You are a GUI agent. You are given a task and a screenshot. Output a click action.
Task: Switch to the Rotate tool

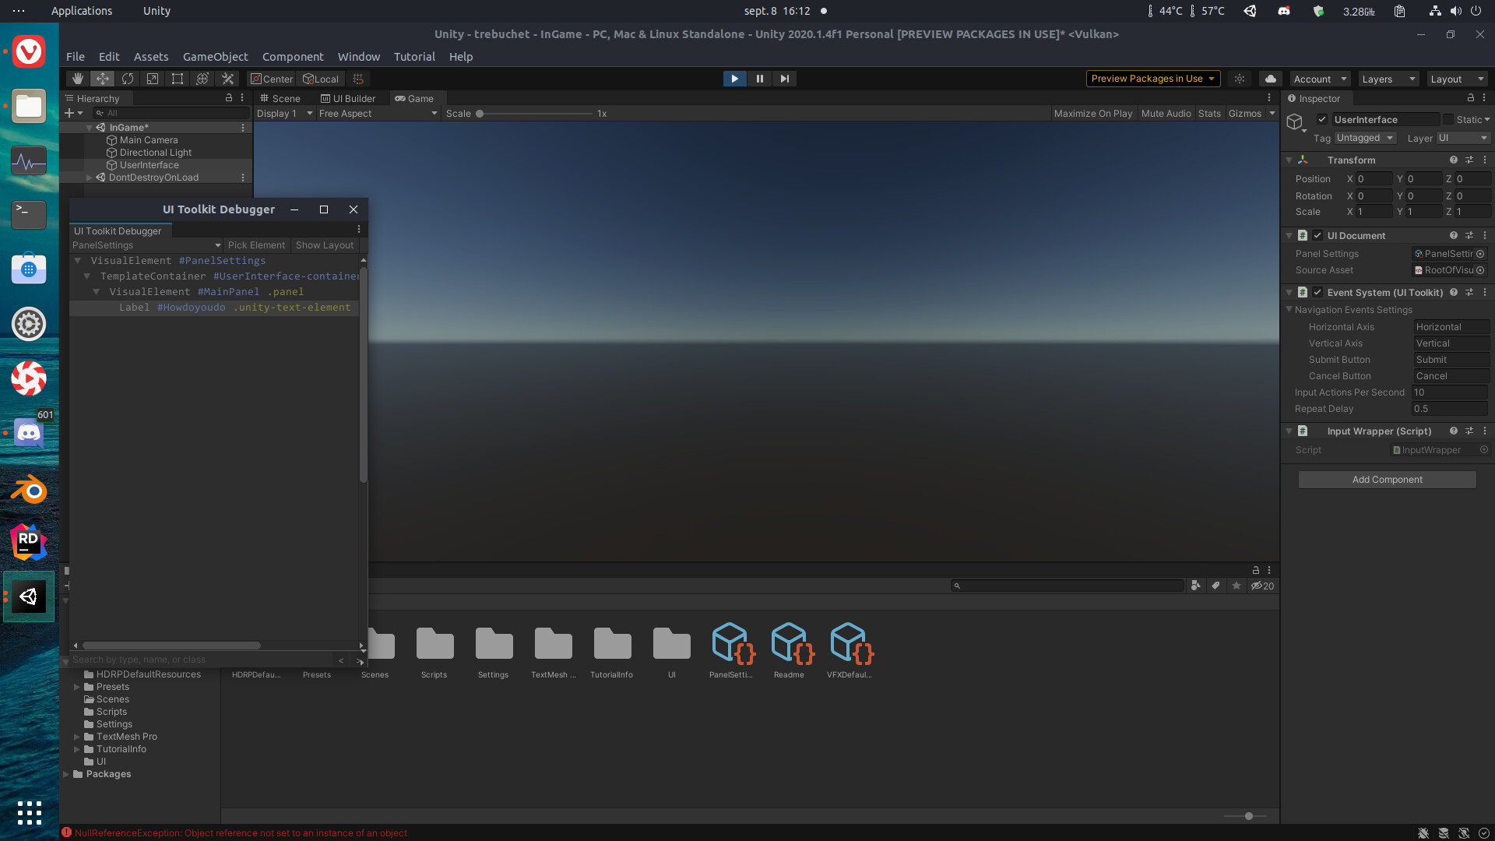click(127, 79)
